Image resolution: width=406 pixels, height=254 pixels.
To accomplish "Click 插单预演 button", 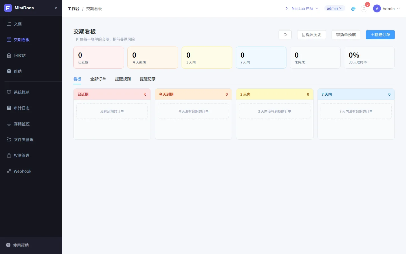I will pyautogui.click(x=346, y=35).
